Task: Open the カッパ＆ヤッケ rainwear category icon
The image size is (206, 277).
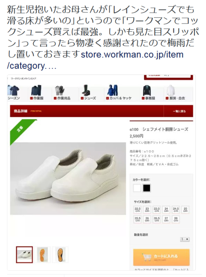Action: point(113,90)
